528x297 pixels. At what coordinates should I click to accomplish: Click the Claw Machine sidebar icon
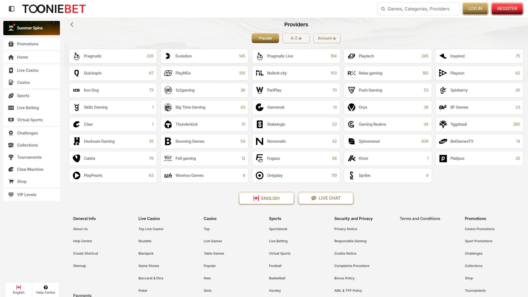(x=11, y=169)
